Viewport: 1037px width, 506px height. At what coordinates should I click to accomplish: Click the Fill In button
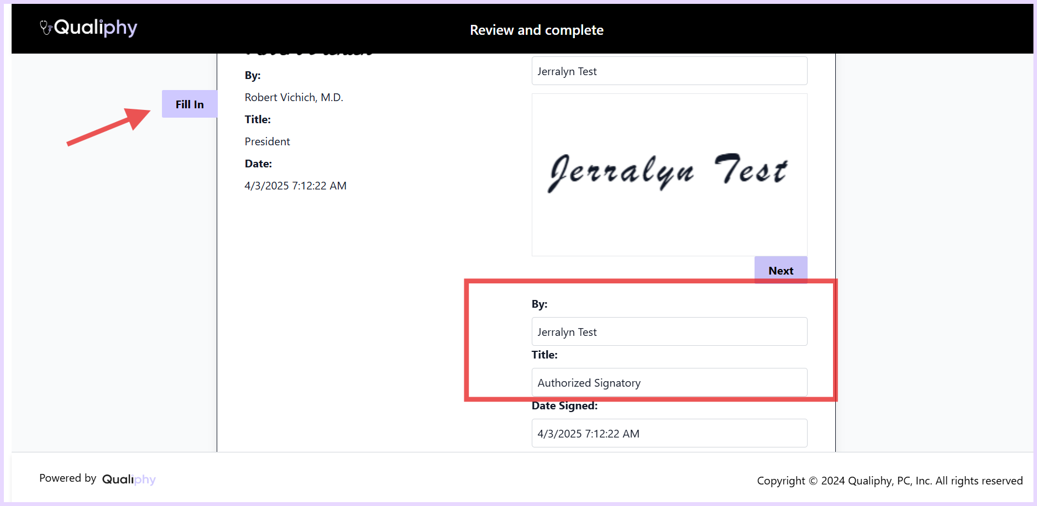point(189,104)
